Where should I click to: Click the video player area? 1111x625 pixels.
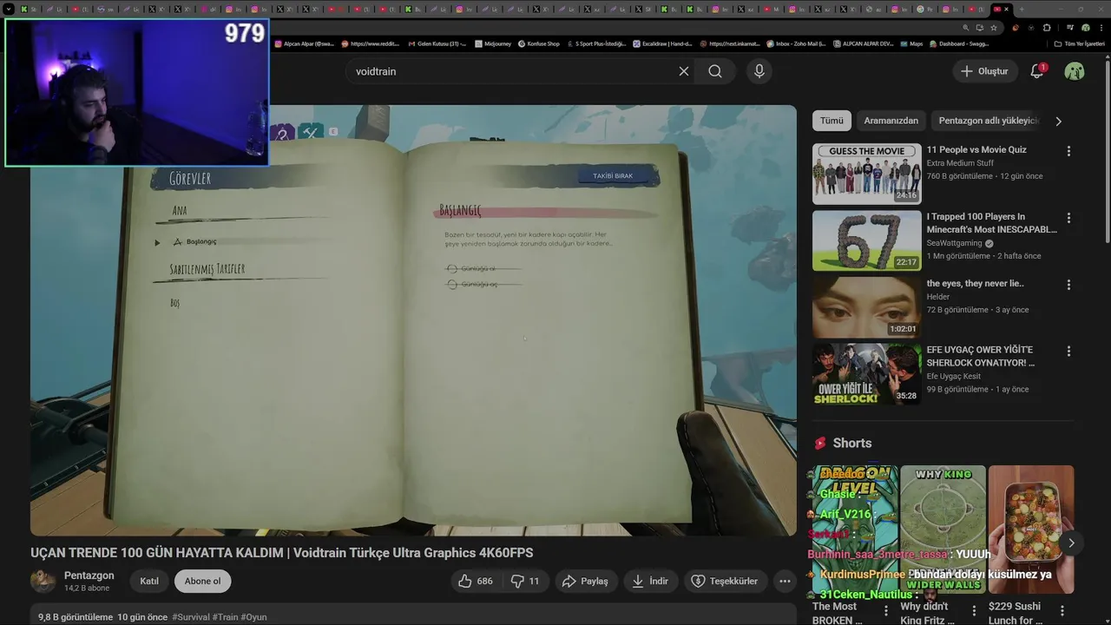point(413,320)
